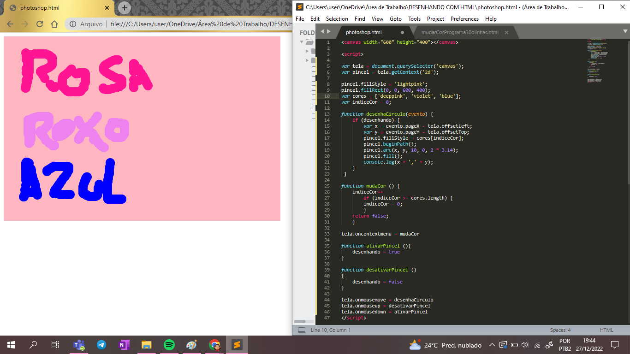Viewport: 630px width, 354px height.
Task: Open Telegram from taskbar
Action: coord(101,345)
